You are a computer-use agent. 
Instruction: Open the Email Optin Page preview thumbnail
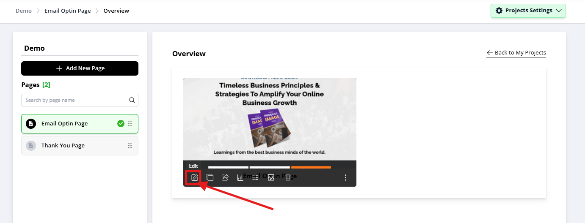[x=270, y=120]
